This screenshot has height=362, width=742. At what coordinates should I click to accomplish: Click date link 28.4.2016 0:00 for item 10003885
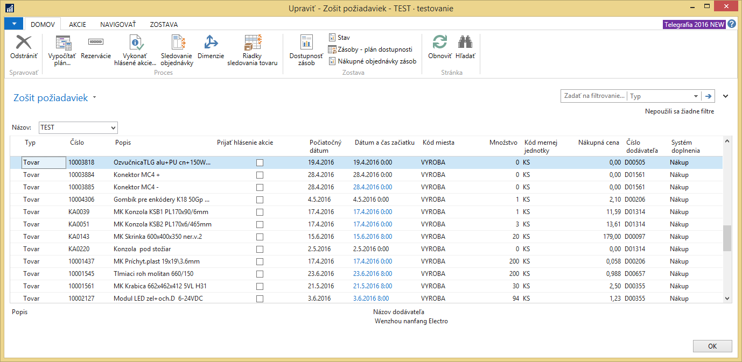click(373, 187)
